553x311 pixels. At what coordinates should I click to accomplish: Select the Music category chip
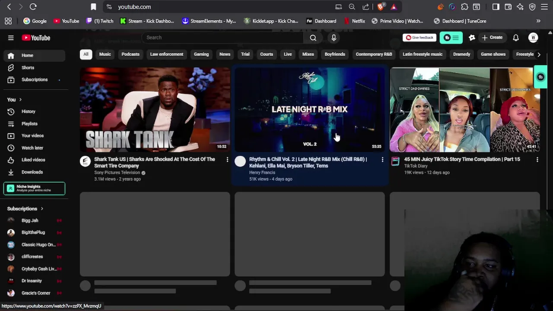click(x=105, y=54)
